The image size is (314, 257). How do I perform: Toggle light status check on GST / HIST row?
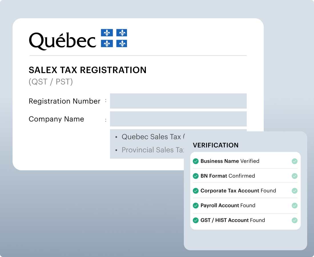(295, 220)
